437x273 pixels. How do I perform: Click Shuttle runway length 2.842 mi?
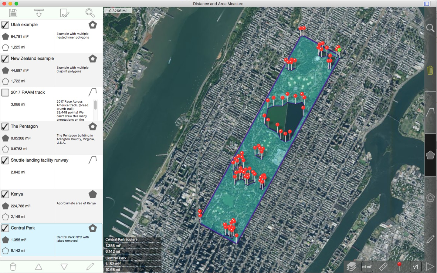18,172
